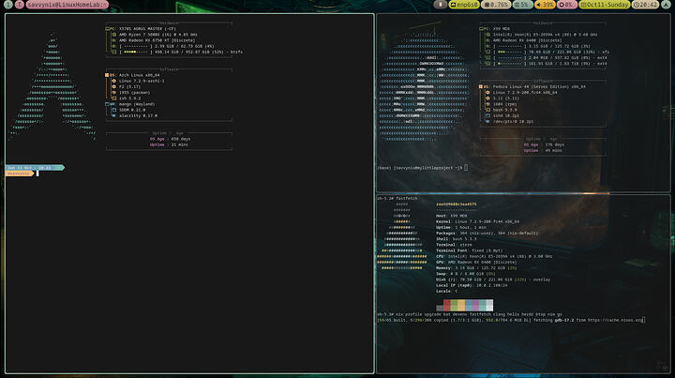Click the T layout indicator in bar
This screenshot has height=378, width=675.
pos(20,5)
